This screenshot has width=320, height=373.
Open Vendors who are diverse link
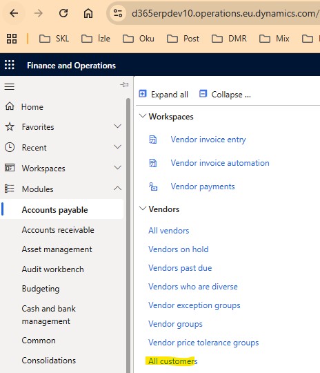tap(193, 287)
